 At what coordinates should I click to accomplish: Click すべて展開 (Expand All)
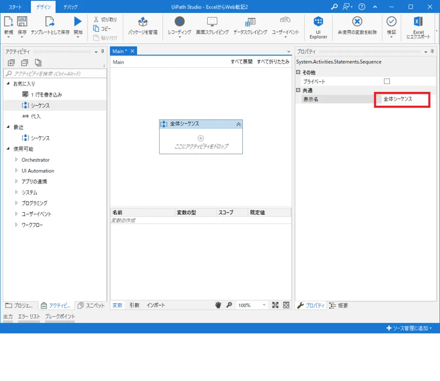pos(241,62)
